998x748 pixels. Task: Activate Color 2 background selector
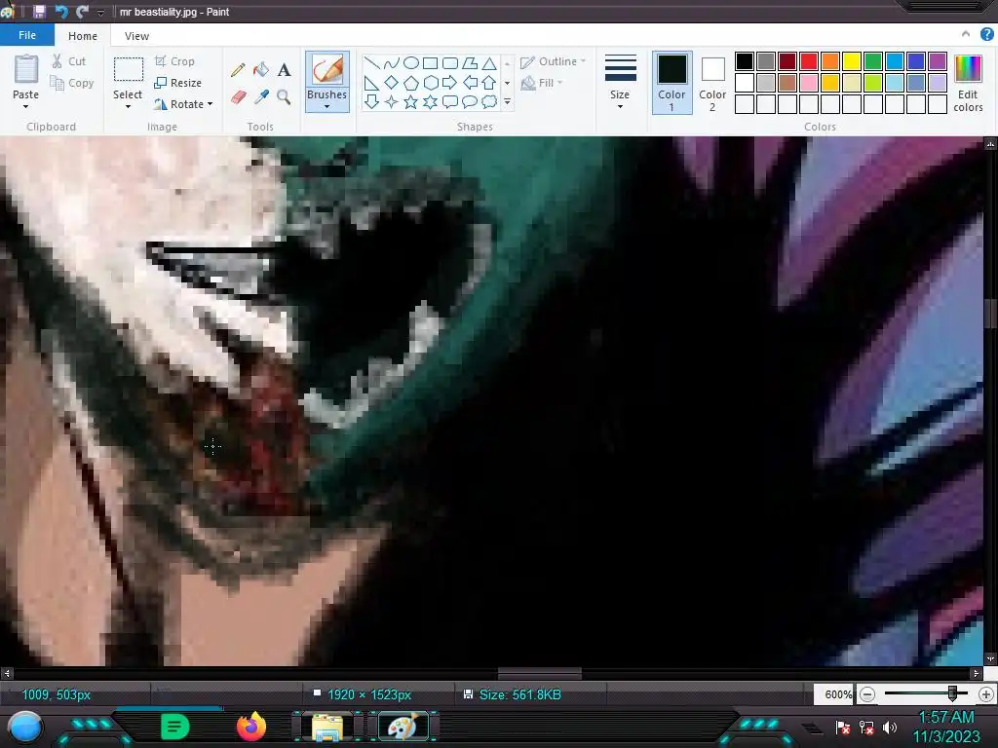tap(712, 83)
